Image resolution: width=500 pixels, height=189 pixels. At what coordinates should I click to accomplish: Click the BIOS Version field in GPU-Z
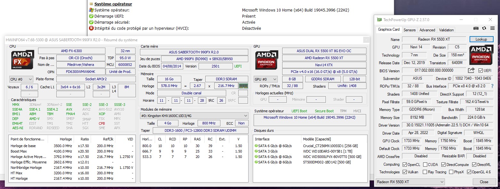[433, 70]
